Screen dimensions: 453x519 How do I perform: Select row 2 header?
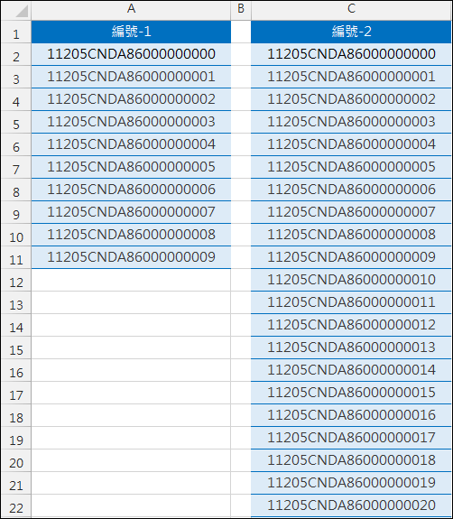click(16, 55)
